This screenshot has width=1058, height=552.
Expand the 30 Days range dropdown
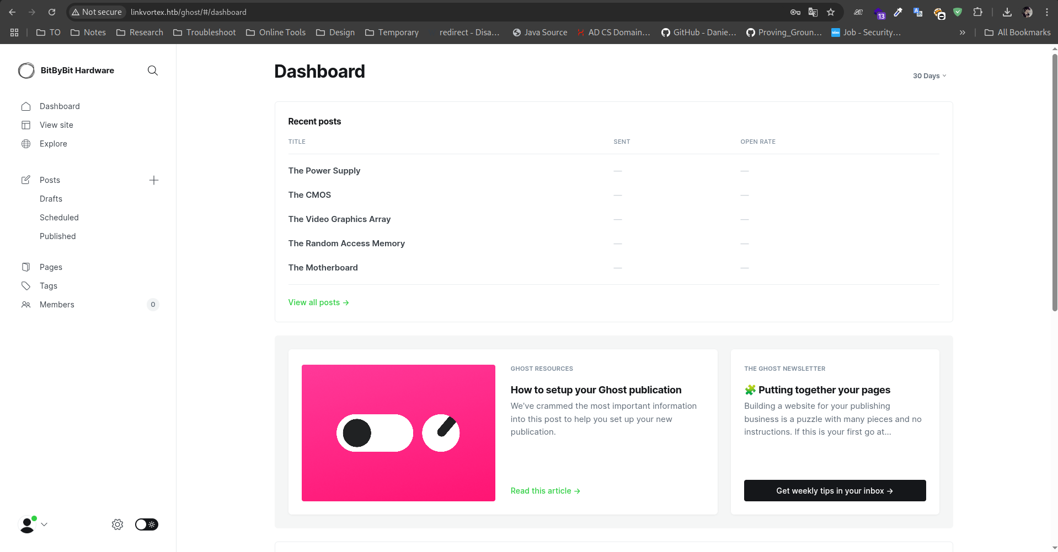tap(929, 76)
